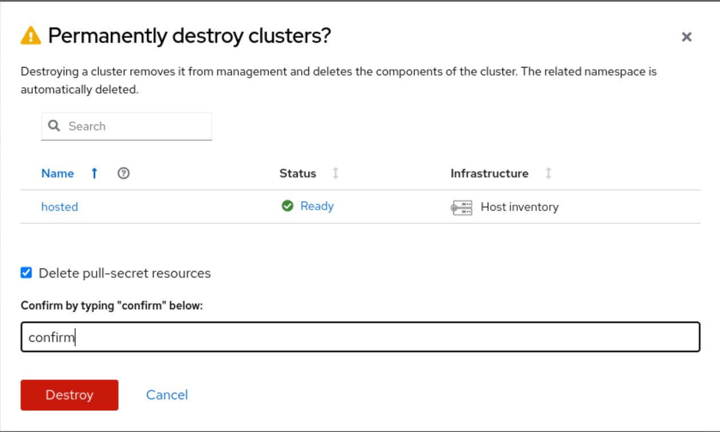This screenshot has width=720, height=432.
Task: Click the Host inventory server icon
Action: click(461, 207)
